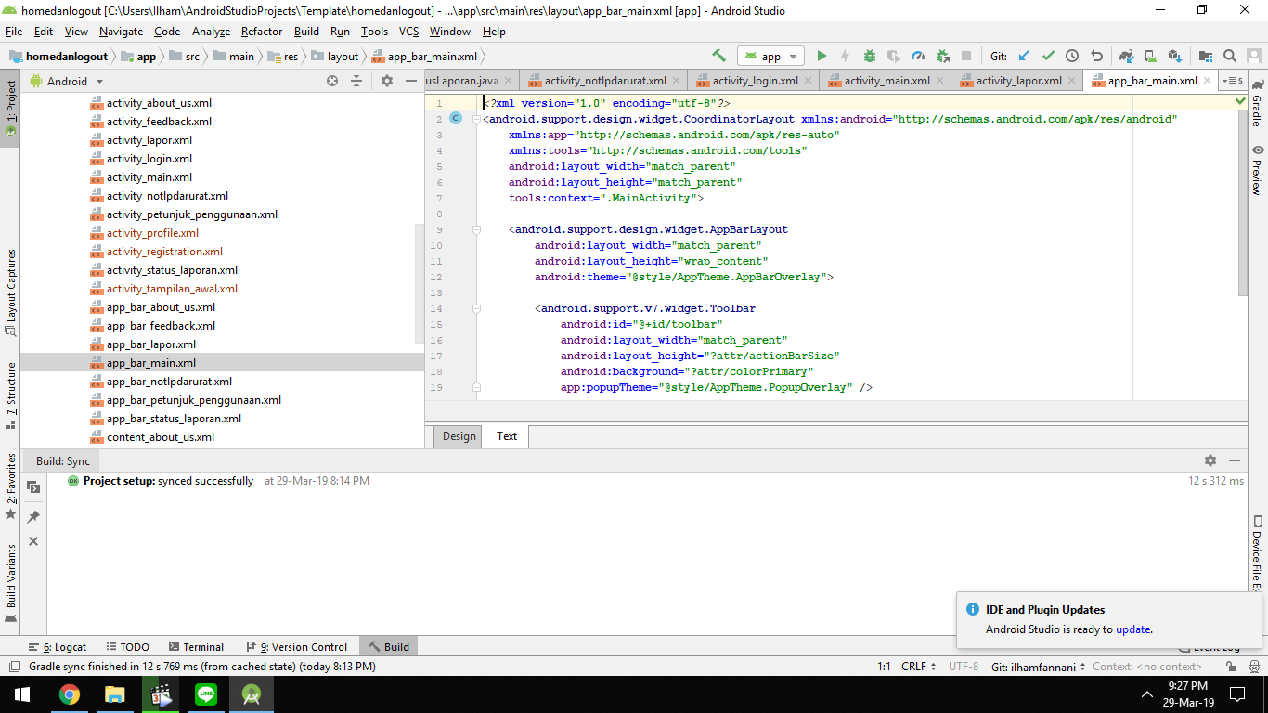Collapse all in Project panel
This screenshot has height=713, width=1268.
(x=356, y=81)
